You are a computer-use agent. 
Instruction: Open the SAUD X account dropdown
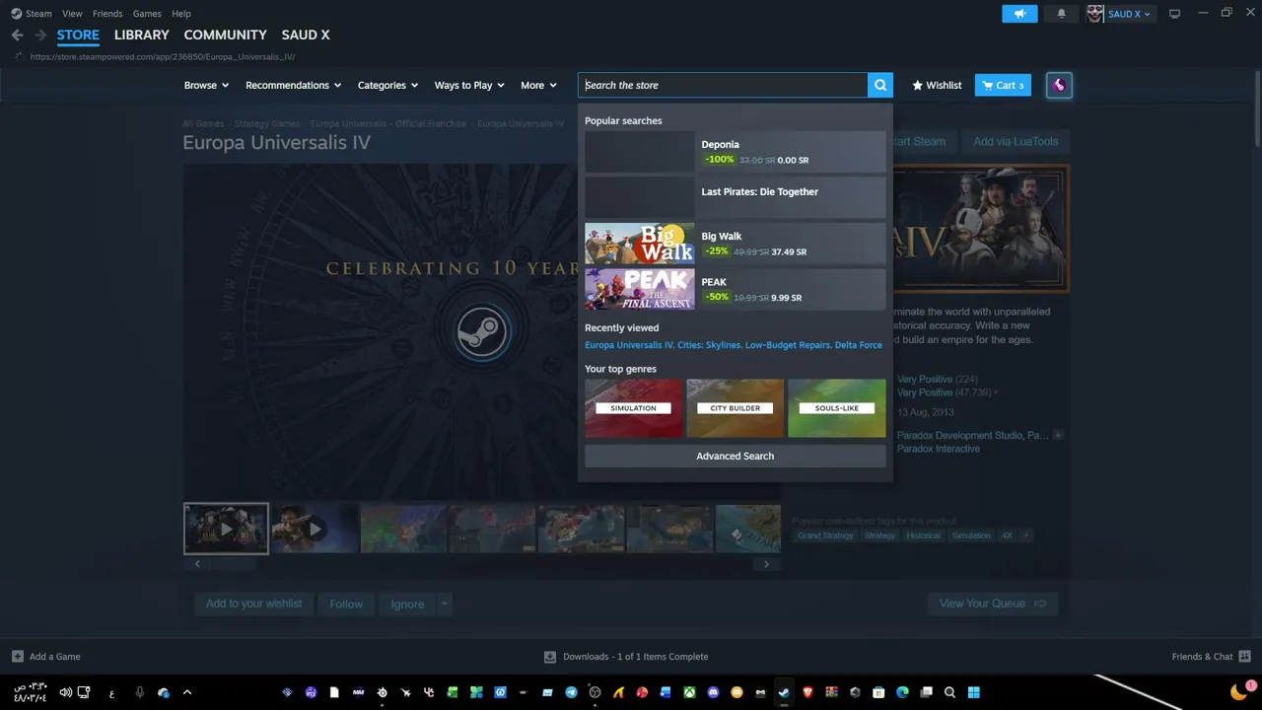pyautogui.click(x=1130, y=14)
